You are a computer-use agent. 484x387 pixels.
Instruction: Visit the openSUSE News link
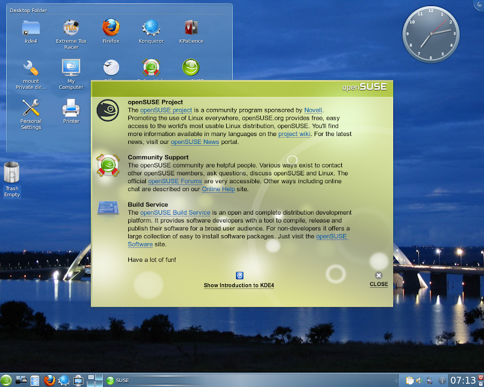[195, 142]
